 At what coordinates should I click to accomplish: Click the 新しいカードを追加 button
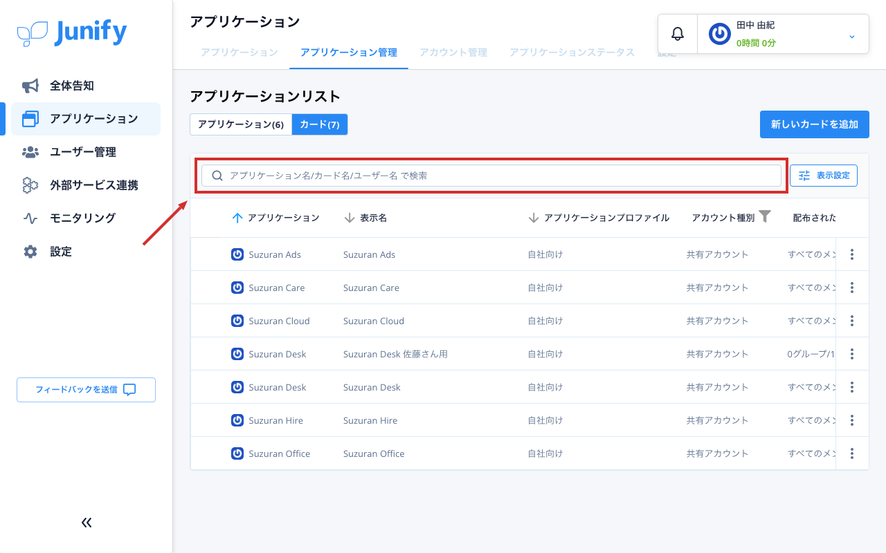(x=815, y=124)
